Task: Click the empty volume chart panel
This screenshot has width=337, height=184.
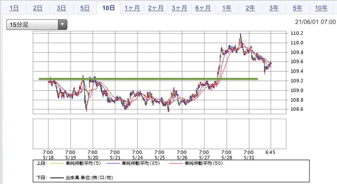Action: 160,134
